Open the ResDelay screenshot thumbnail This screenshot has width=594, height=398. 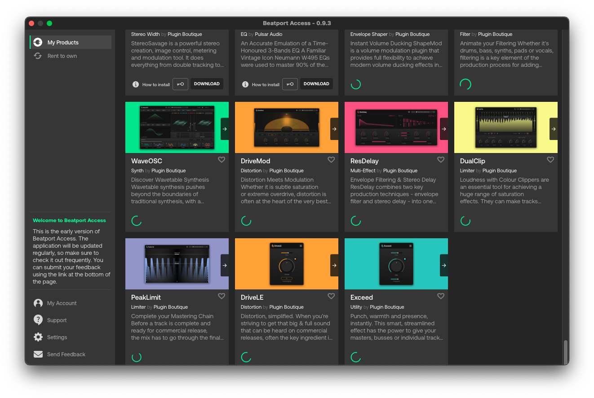(x=396, y=127)
